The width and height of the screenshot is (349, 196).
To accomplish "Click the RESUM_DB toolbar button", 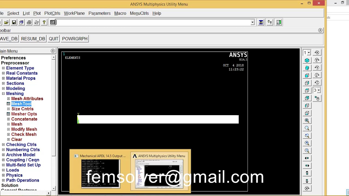I will [33, 39].
